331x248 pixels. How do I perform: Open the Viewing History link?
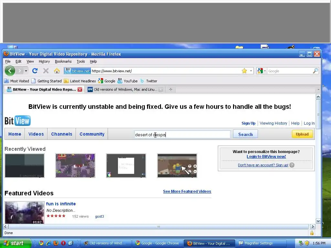click(x=273, y=123)
